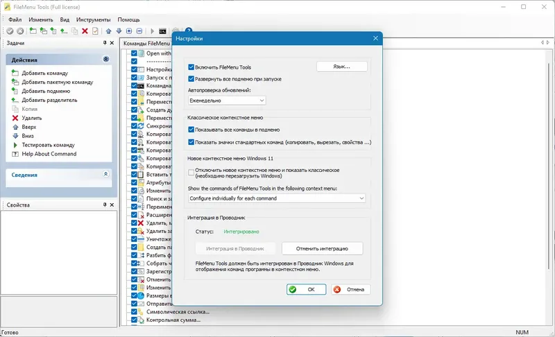Viewport: 555px width, 337px height.
Task: Toggle Развернуть все подменю при запуске checkbox
Action: click(191, 79)
